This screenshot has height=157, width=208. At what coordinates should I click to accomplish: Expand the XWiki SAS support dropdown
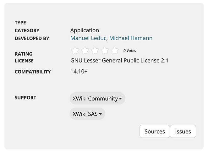(87, 114)
